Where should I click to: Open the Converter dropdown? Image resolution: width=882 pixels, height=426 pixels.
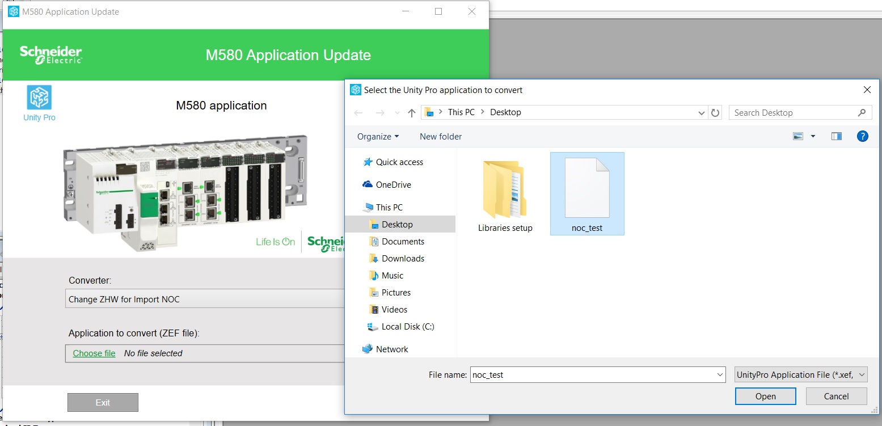(205, 299)
